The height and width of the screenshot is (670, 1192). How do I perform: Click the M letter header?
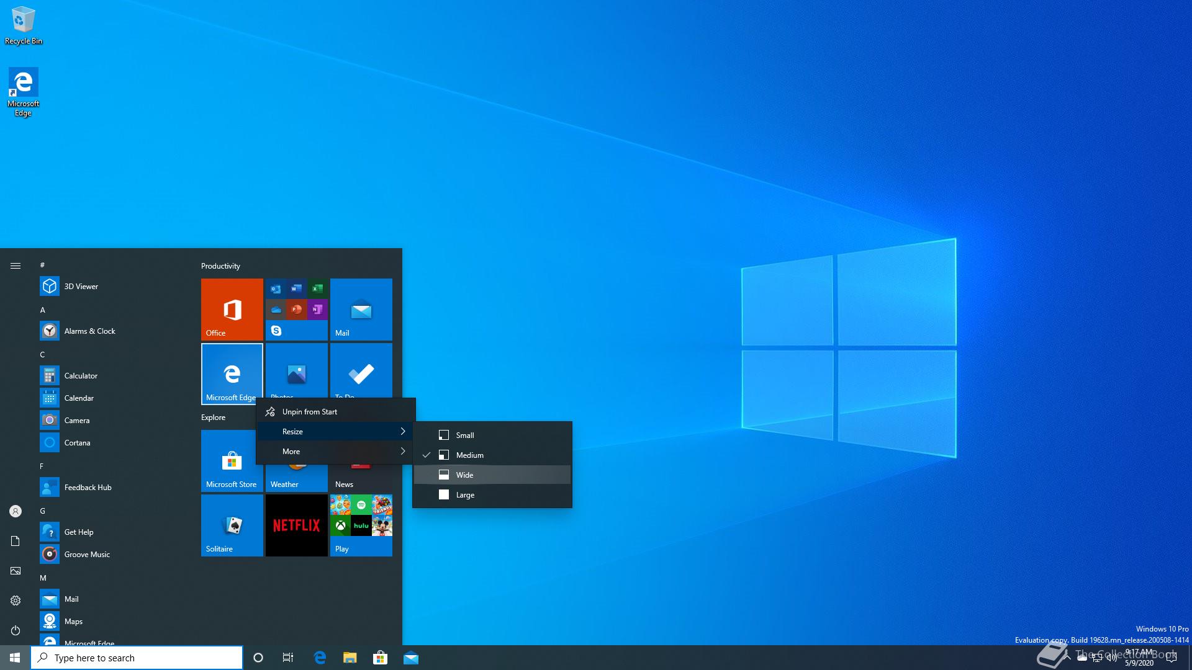(x=43, y=578)
